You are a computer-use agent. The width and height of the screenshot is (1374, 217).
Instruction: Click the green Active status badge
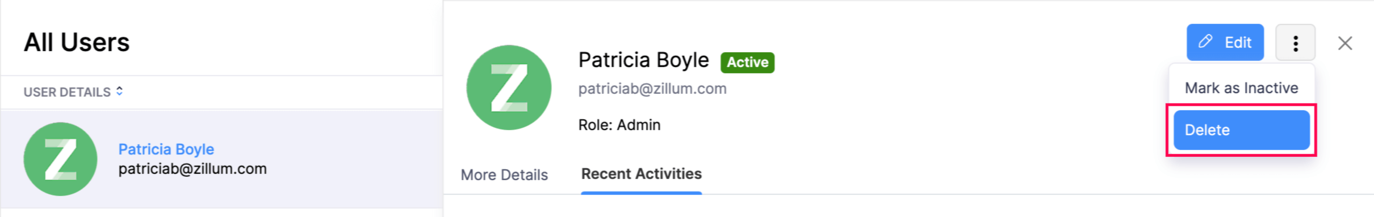tap(747, 62)
